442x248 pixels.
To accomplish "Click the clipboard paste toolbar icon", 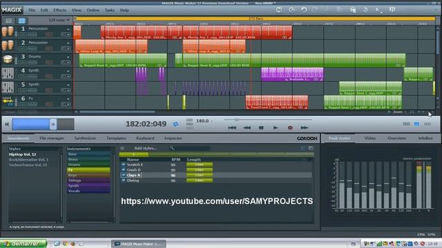I will tap(353, 10).
